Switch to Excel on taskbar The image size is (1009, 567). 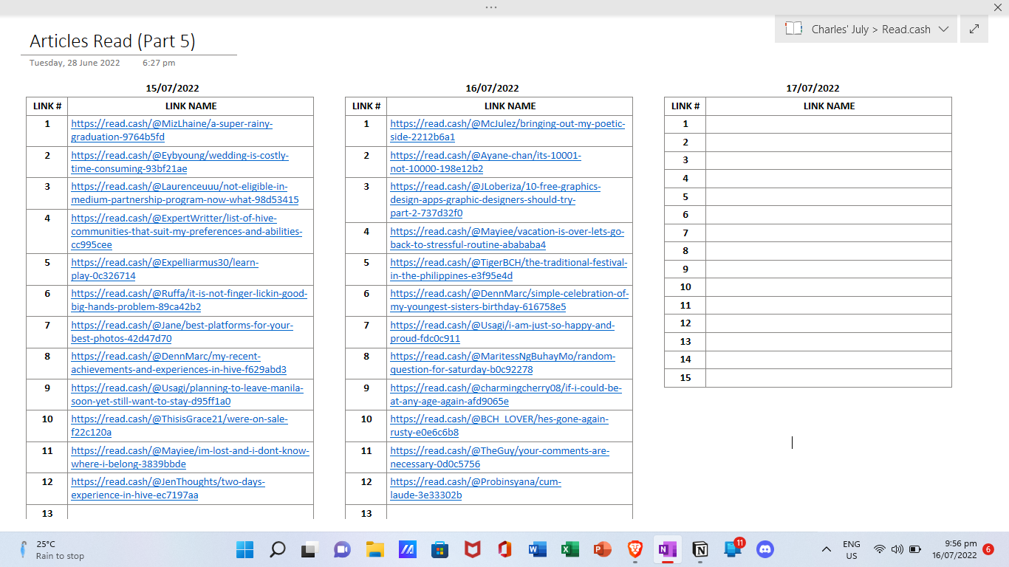click(570, 549)
